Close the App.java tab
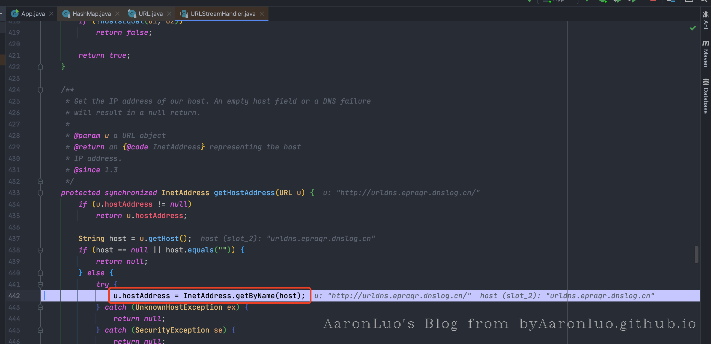 tap(51, 14)
